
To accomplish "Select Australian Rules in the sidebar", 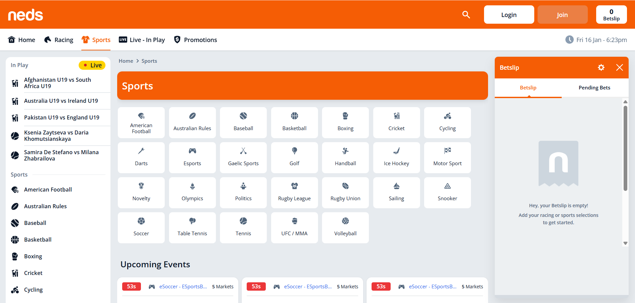I will (x=58, y=206).
